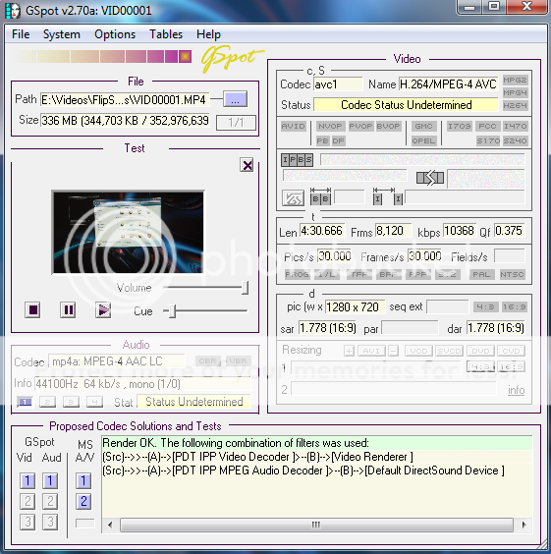Click the I-frame interval icon
Viewport: 551px width, 554px height.
tap(387, 196)
